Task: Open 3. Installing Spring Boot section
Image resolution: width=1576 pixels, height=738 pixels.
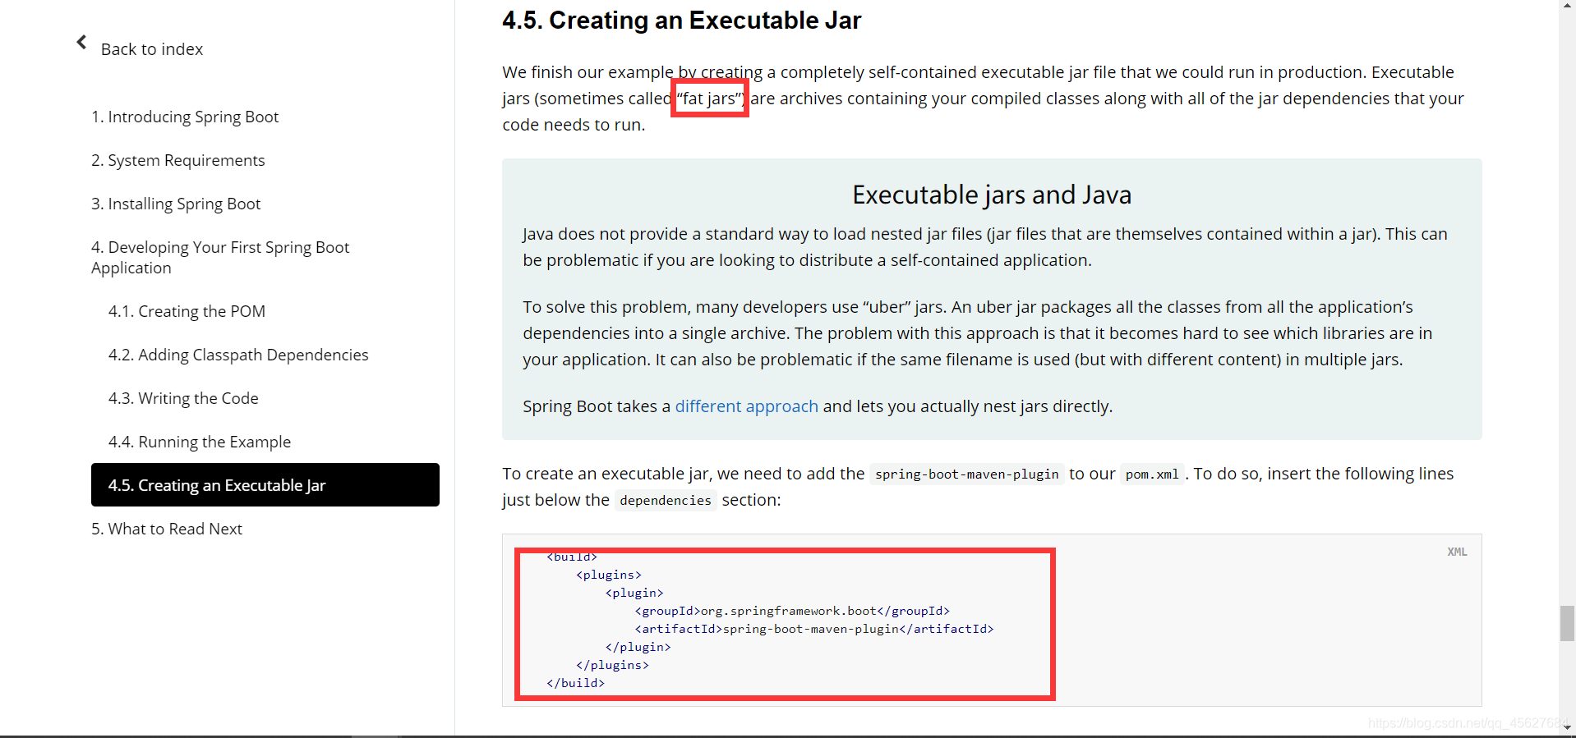Action: point(176,204)
